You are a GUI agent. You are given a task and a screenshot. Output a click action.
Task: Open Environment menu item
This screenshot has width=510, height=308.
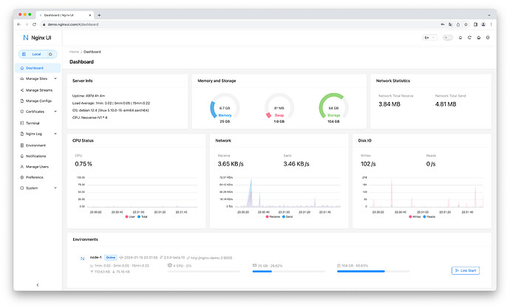point(38,146)
